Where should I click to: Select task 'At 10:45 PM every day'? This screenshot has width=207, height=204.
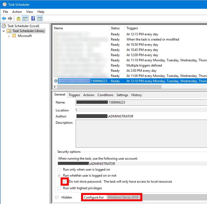[130, 50]
